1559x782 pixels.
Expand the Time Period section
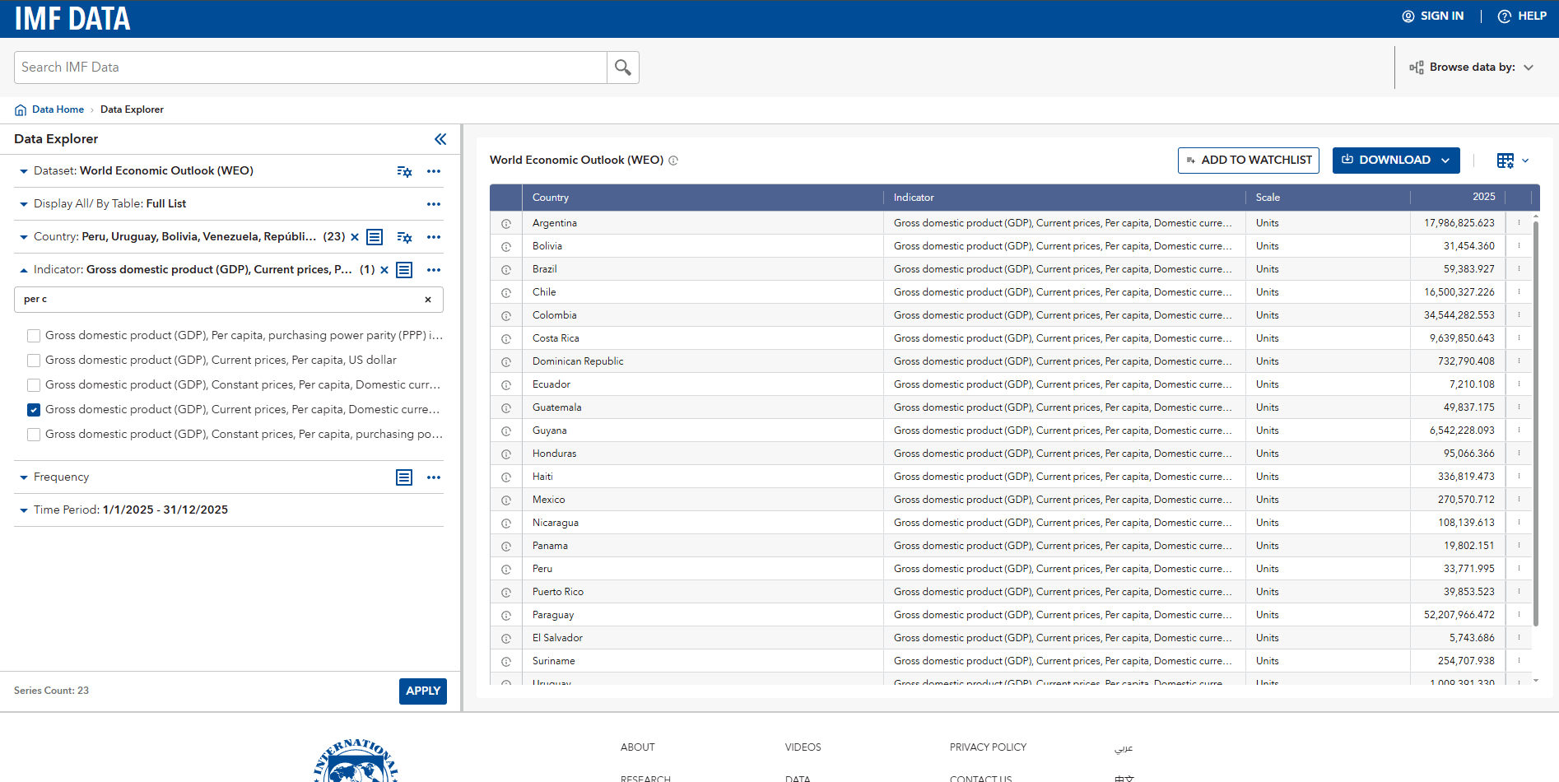24,510
